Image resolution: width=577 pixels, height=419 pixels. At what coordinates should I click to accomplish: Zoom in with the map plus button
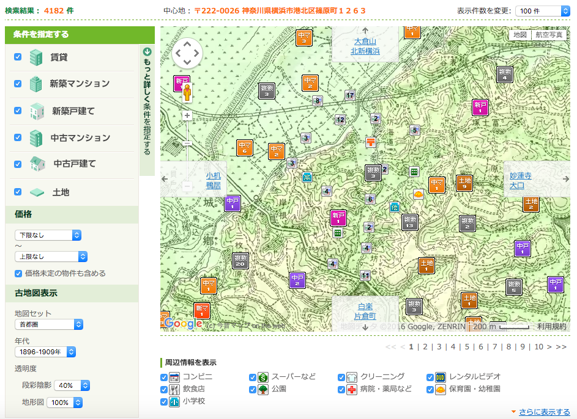(187, 115)
